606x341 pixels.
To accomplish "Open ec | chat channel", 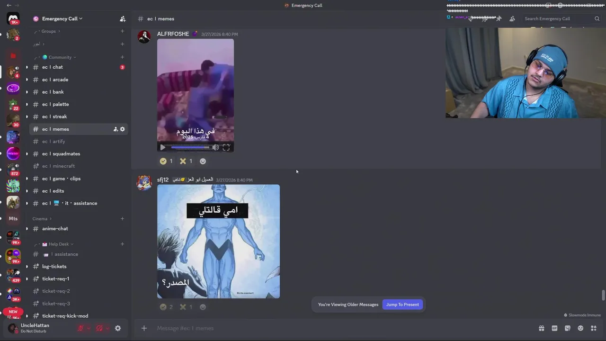I will (79, 67).
